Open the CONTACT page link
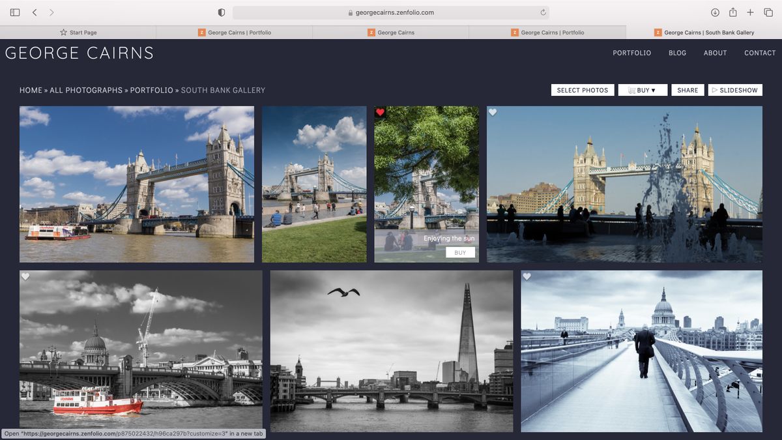This screenshot has width=782, height=440. tap(760, 53)
